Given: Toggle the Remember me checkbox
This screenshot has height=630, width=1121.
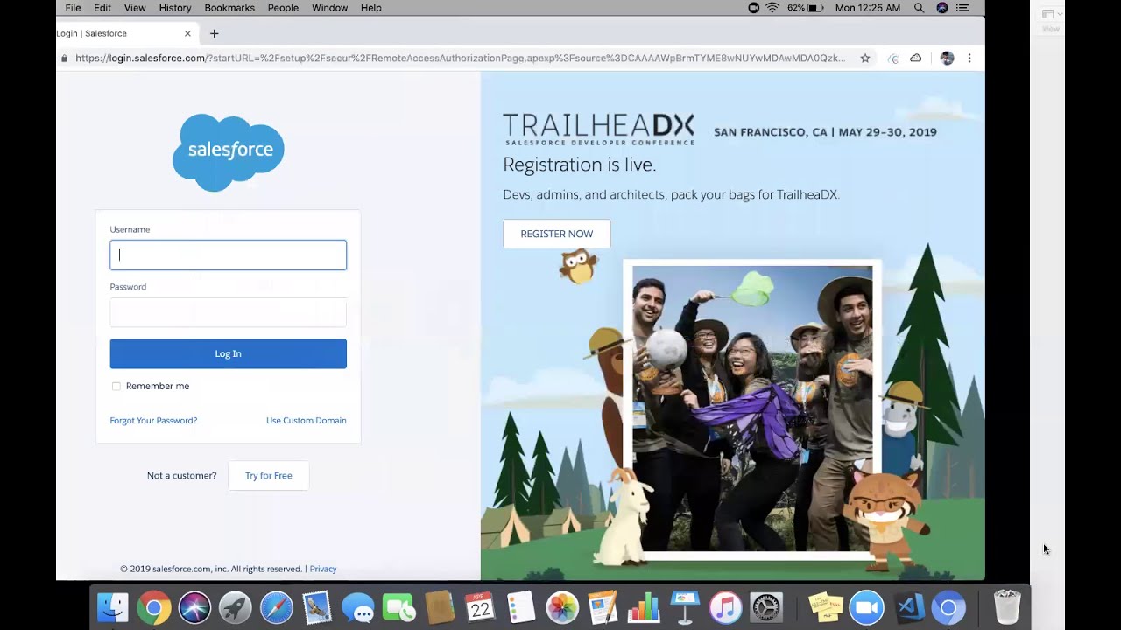Looking at the screenshot, I should tap(116, 386).
